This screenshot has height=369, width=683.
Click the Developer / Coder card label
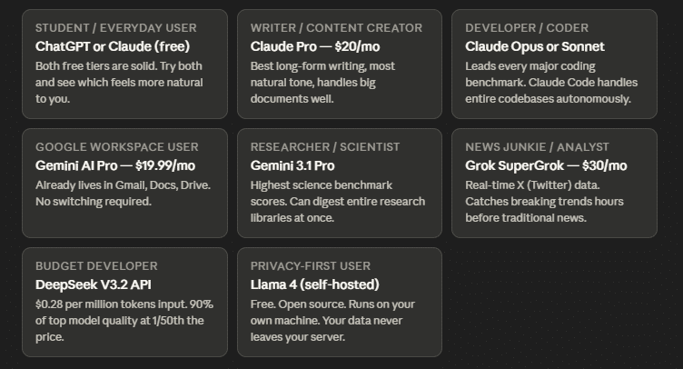(527, 28)
